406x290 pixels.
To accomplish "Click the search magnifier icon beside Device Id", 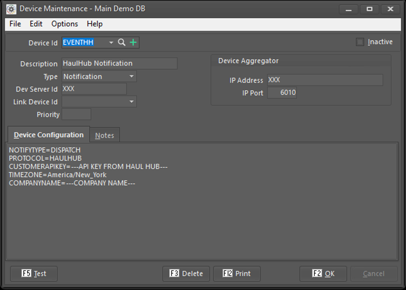I will tap(122, 42).
